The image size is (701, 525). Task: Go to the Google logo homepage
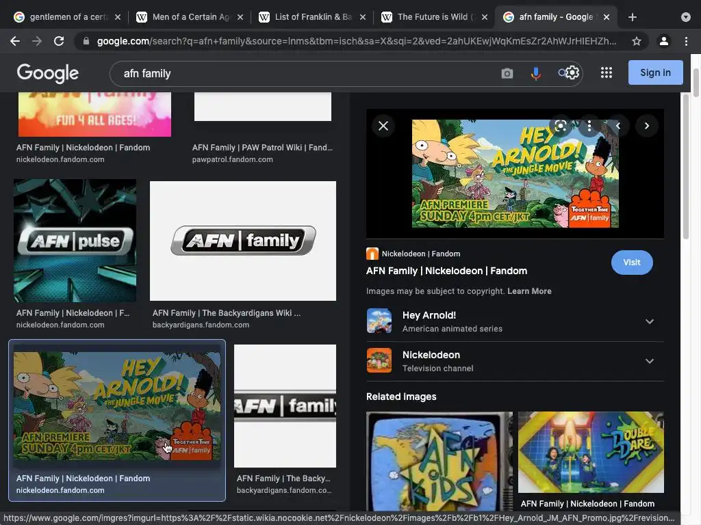click(48, 73)
